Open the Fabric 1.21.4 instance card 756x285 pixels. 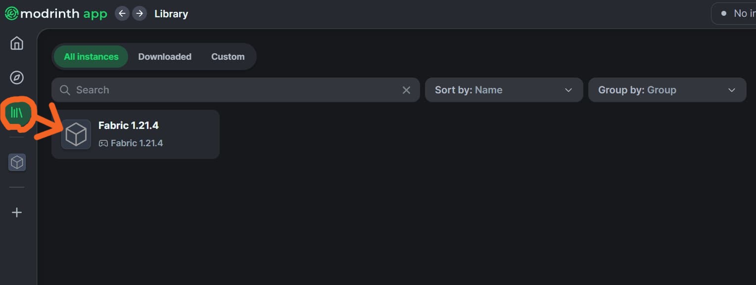tap(136, 134)
